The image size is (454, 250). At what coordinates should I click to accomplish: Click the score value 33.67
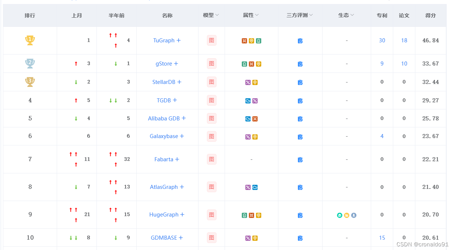coord(430,64)
